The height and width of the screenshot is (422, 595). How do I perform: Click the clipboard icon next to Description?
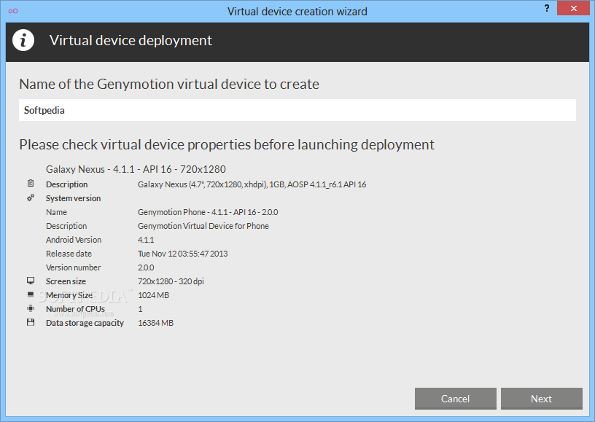(31, 184)
